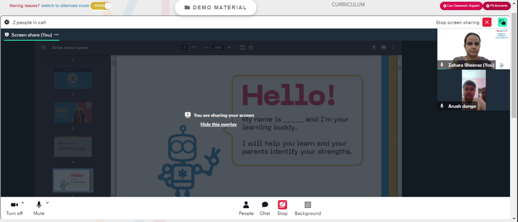This screenshot has width=518, height=222.
Task: Click Hide this overlay link
Action: [x=219, y=124]
